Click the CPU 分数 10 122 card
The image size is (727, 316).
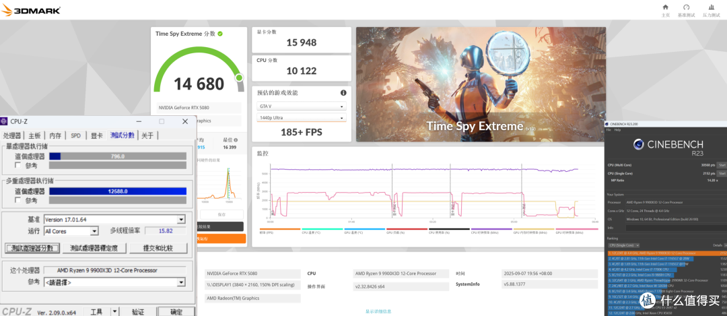[302, 68]
